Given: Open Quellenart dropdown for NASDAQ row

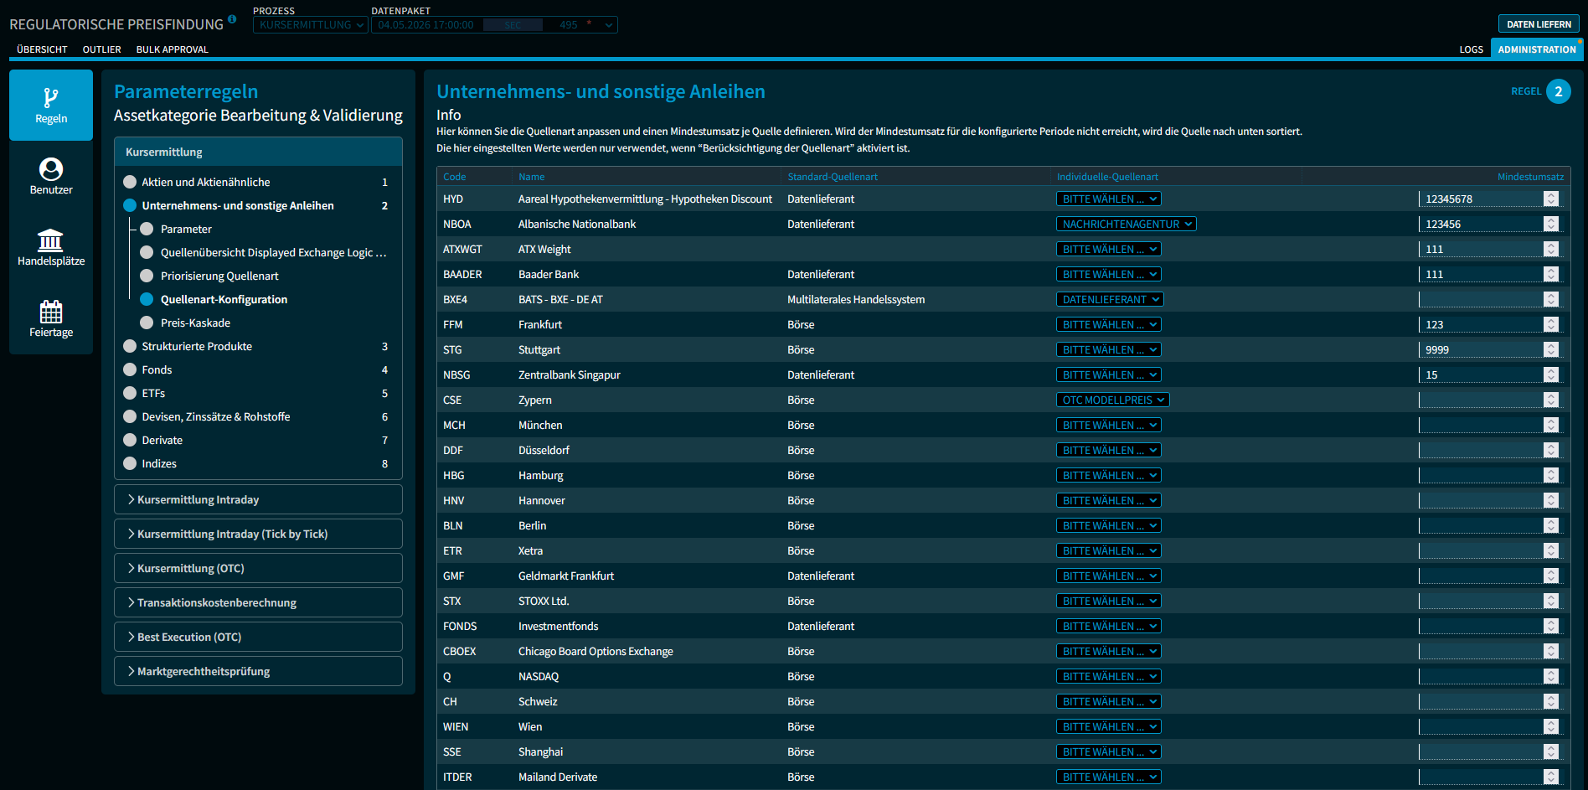Looking at the screenshot, I should 1109,676.
